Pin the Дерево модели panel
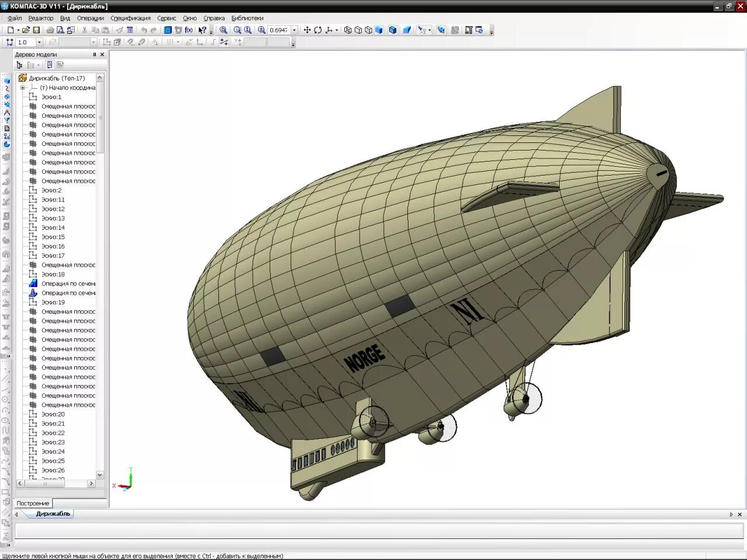Image resolution: width=747 pixels, height=560 pixels. tap(95, 54)
